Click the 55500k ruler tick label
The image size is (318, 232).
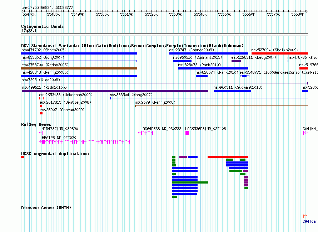click(x=102, y=14)
